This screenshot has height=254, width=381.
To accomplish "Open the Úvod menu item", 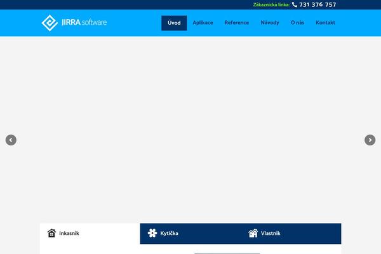I will [x=174, y=23].
